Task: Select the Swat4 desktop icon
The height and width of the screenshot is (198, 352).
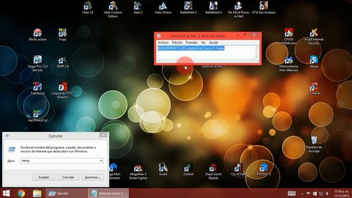Action: (163, 169)
